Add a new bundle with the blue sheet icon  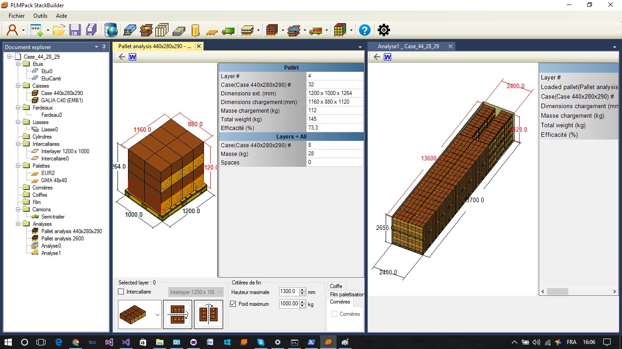[130, 30]
